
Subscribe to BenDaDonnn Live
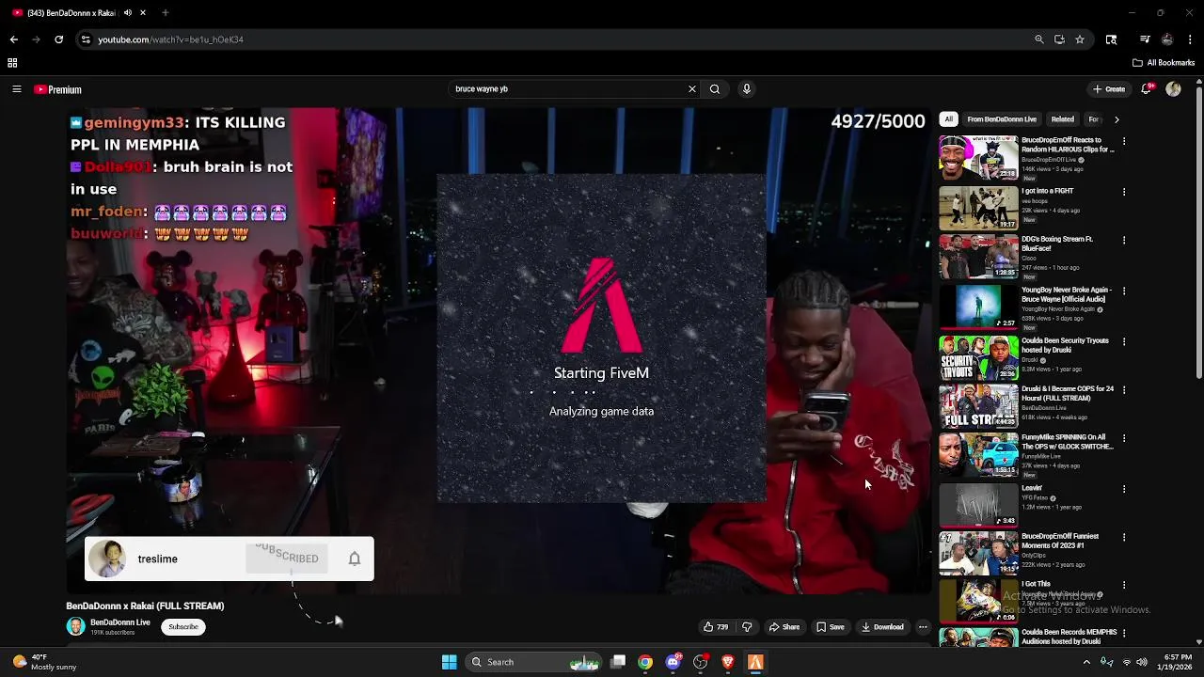coord(183,627)
